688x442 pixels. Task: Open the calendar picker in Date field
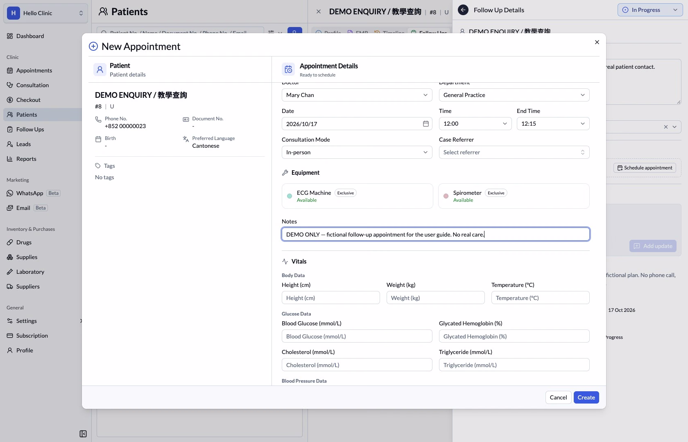click(x=425, y=124)
